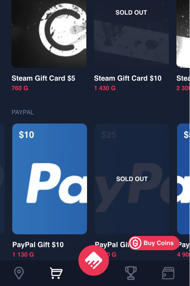Select the PayPal $10 gift card image
Viewport: 190px width, 286px height.
pyautogui.click(x=49, y=179)
